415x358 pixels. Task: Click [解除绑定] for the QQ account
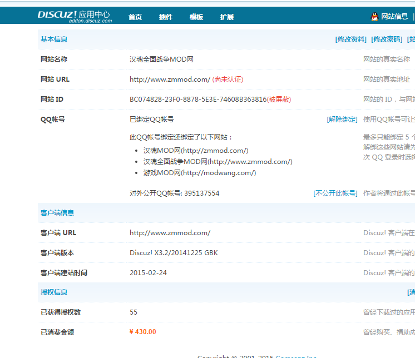pyautogui.click(x=342, y=120)
